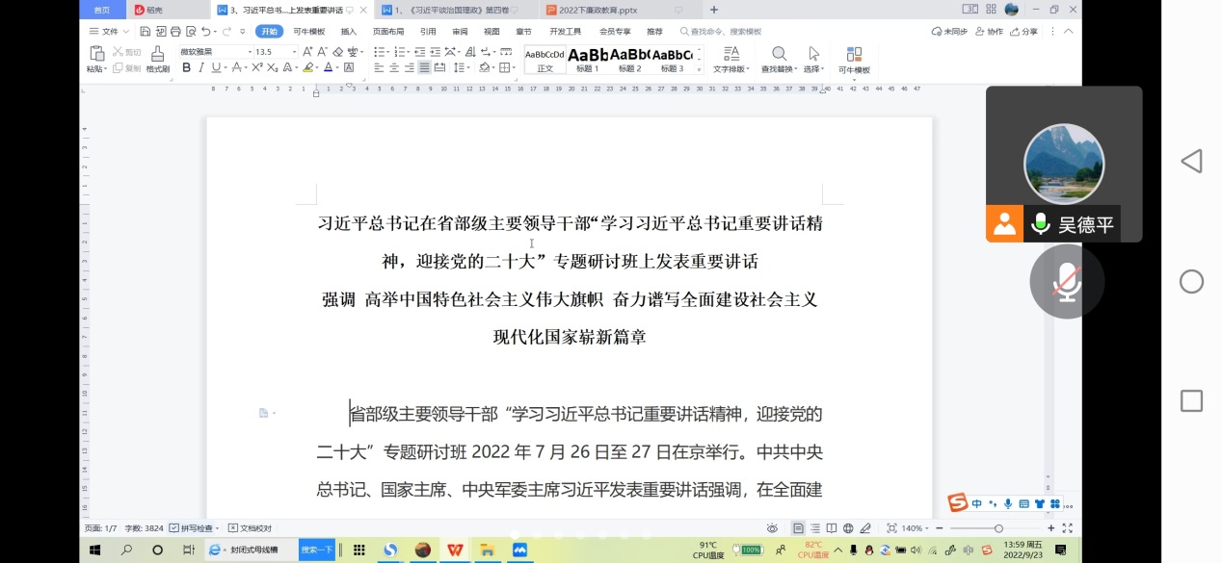Screen dimensions: 1222x563
Task: Expand the 文字排版 text layout dropdown
Action: [x=731, y=69]
